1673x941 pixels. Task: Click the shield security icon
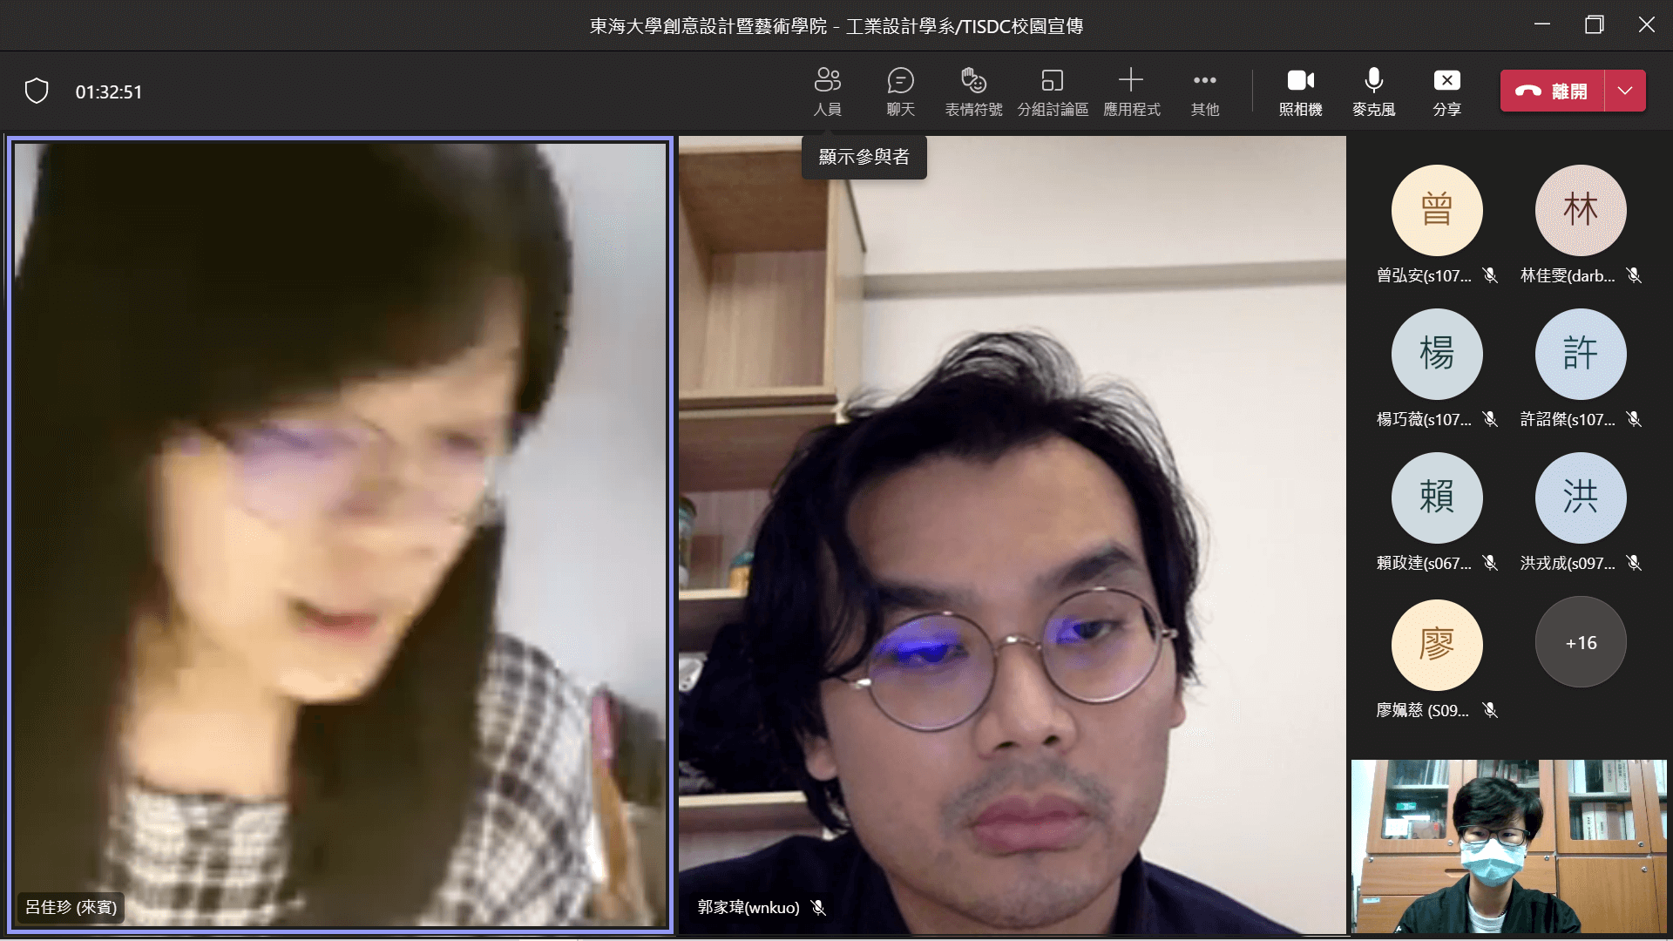(x=37, y=91)
